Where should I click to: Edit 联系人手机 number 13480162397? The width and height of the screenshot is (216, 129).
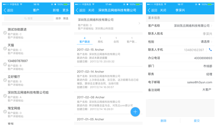click(194, 50)
